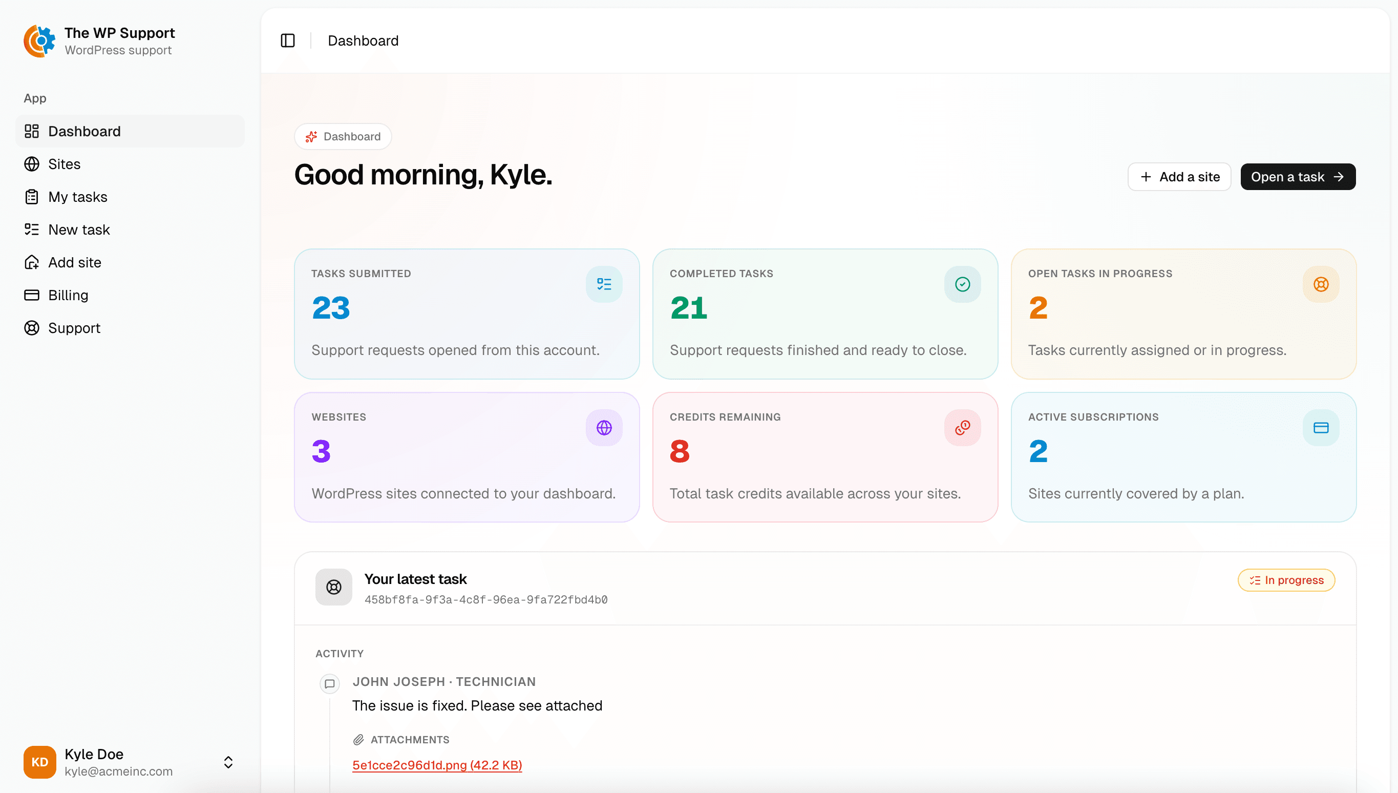The height and width of the screenshot is (793, 1398).
Task: Click the Billing card icon
Action: point(32,295)
